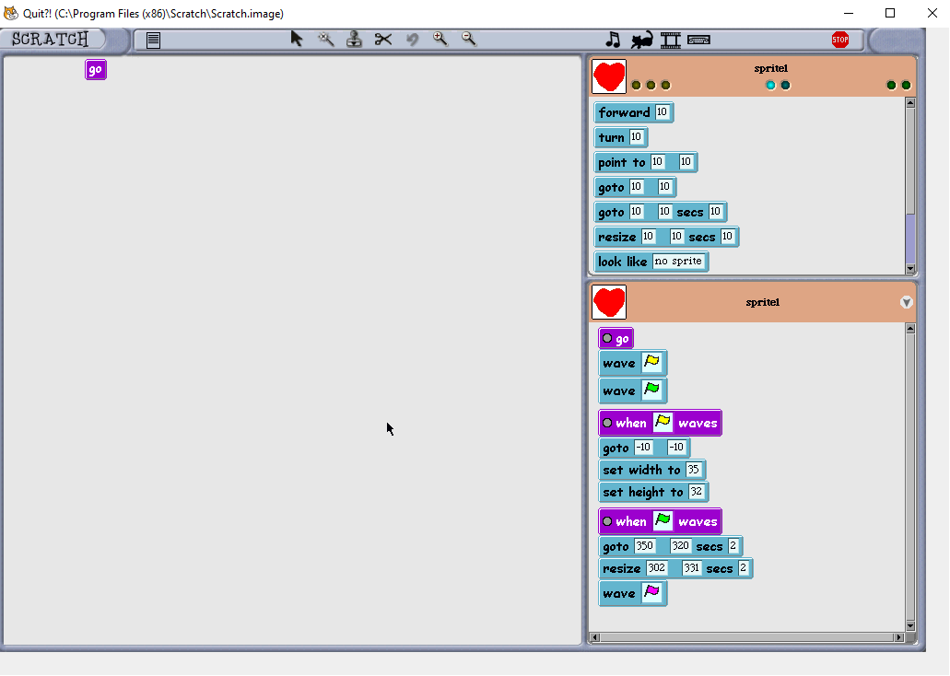The image size is (950, 676).
Task: Select the scissors cut tool
Action: tap(383, 40)
